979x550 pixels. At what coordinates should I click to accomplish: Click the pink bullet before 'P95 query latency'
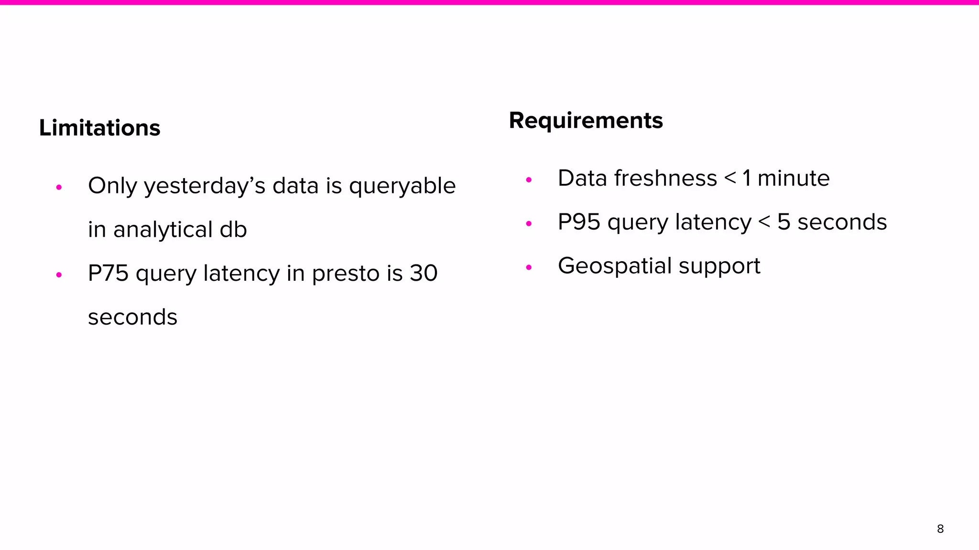(529, 223)
